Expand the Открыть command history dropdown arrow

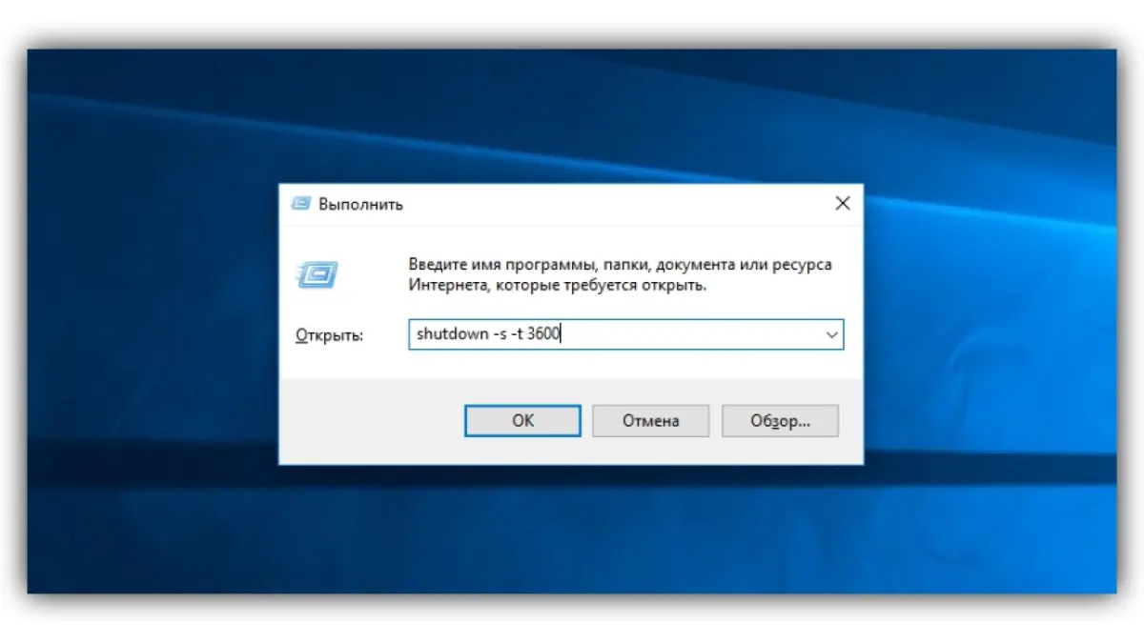pyautogui.click(x=831, y=334)
